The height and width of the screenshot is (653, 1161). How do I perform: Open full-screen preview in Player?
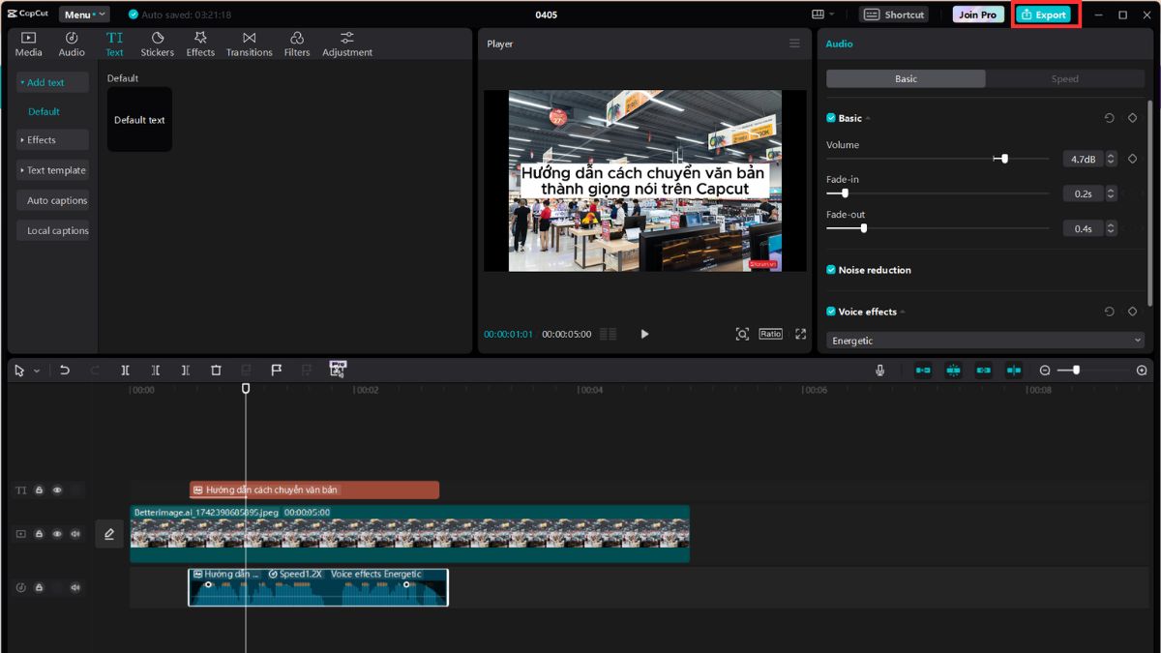click(800, 334)
